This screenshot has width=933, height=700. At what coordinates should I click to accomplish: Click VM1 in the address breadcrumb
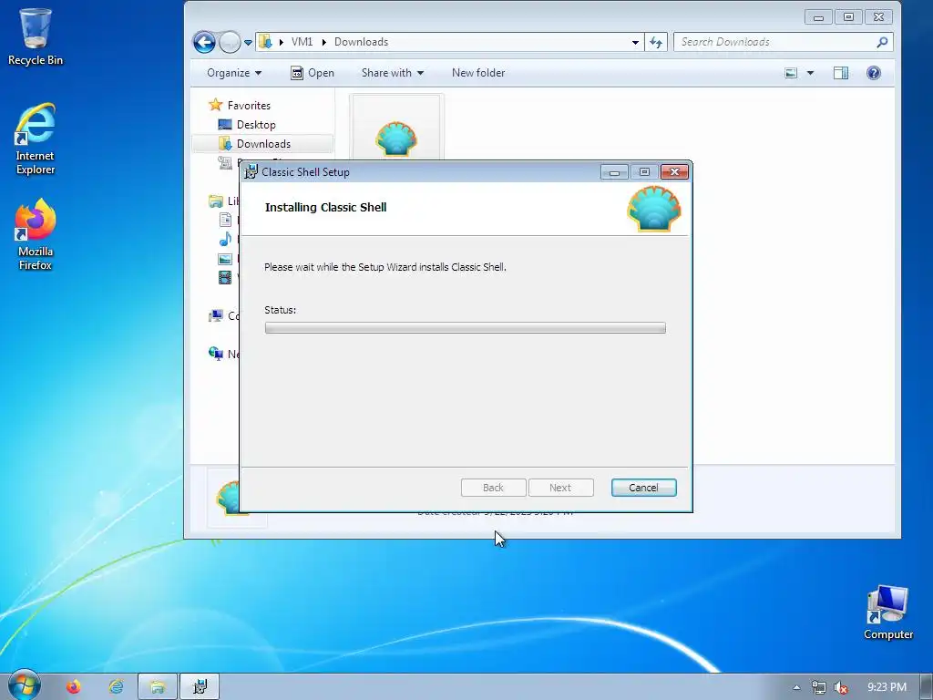tap(302, 42)
